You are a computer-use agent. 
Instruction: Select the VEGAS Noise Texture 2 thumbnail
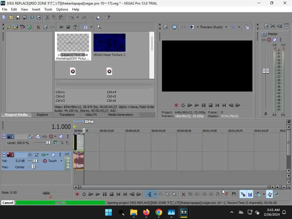click(x=109, y=43)
